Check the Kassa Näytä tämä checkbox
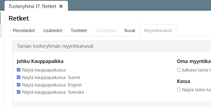The height and width of the screenshot is (107, 211). (x=179, y=90)
